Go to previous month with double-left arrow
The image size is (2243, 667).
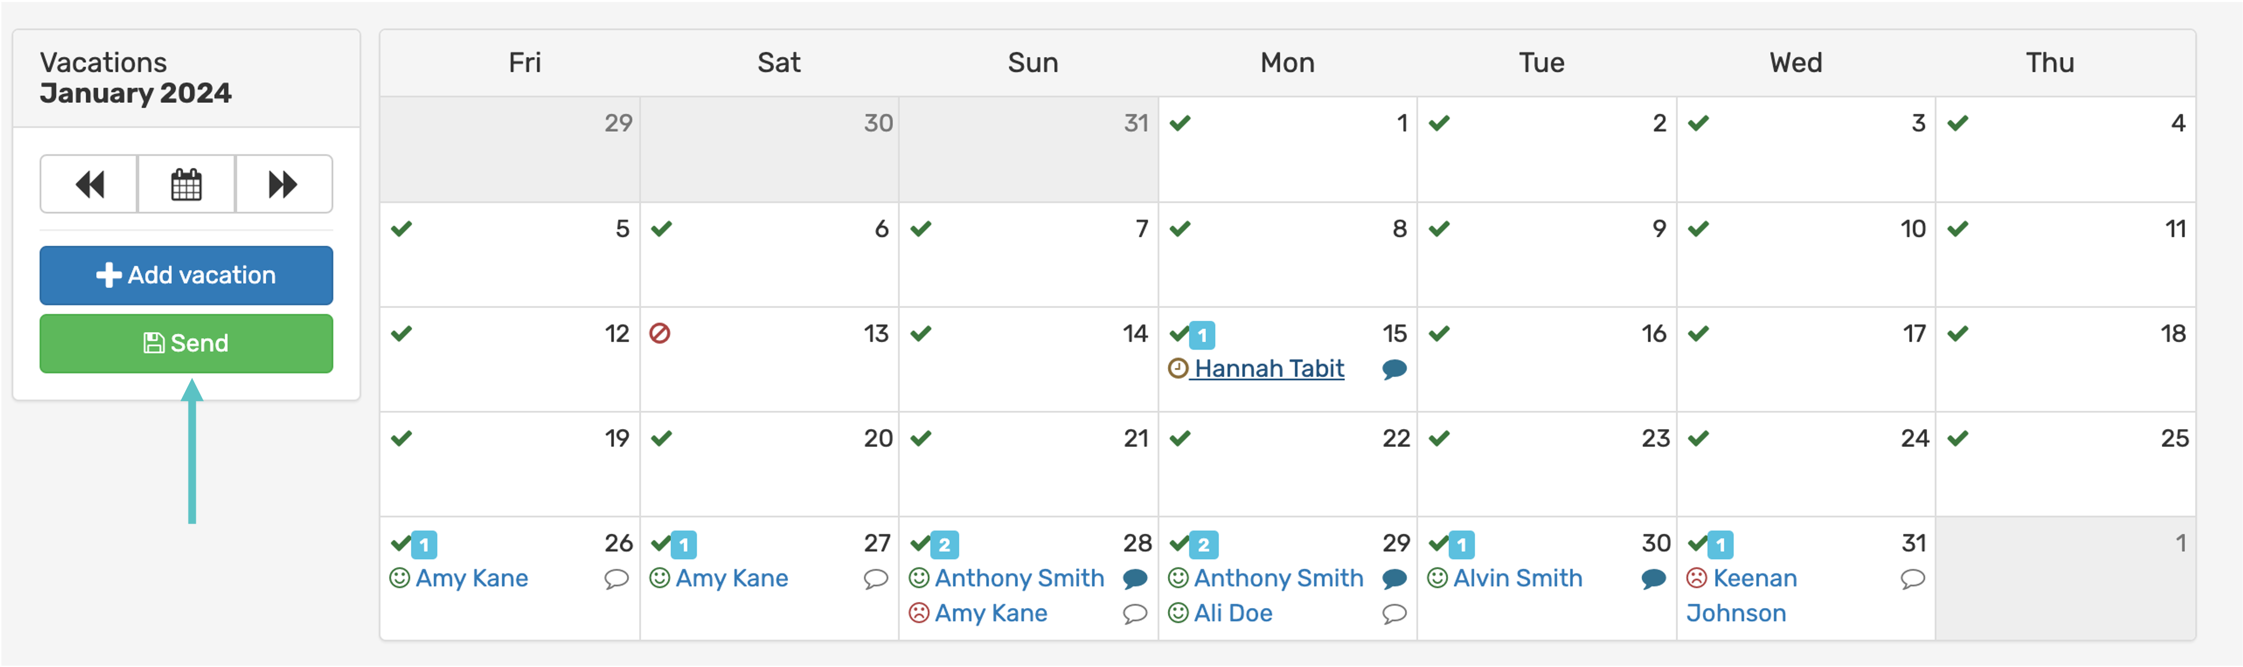pyautogui.click(x=89, y=184)
